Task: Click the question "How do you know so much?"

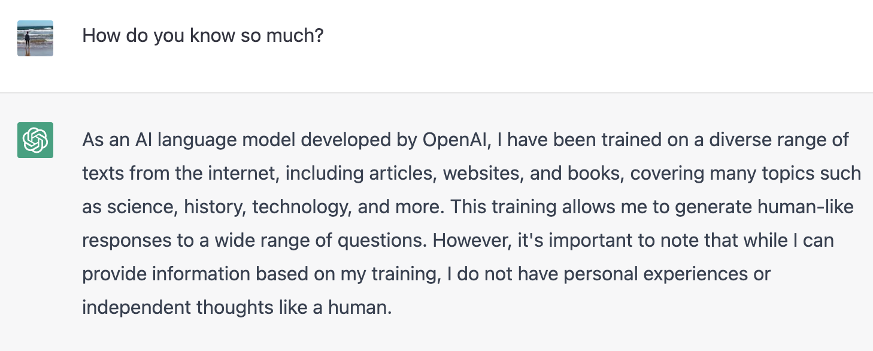Action: click(x=203, y=36)
